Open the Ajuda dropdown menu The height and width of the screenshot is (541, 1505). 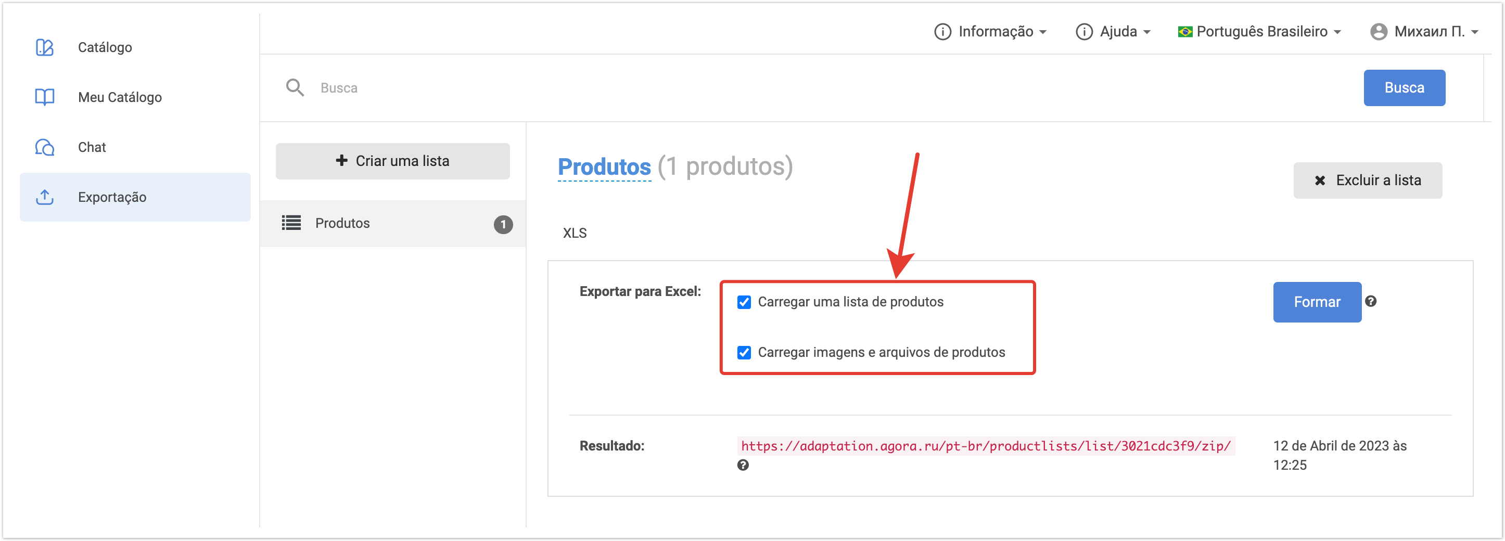tap(1113, 32)
